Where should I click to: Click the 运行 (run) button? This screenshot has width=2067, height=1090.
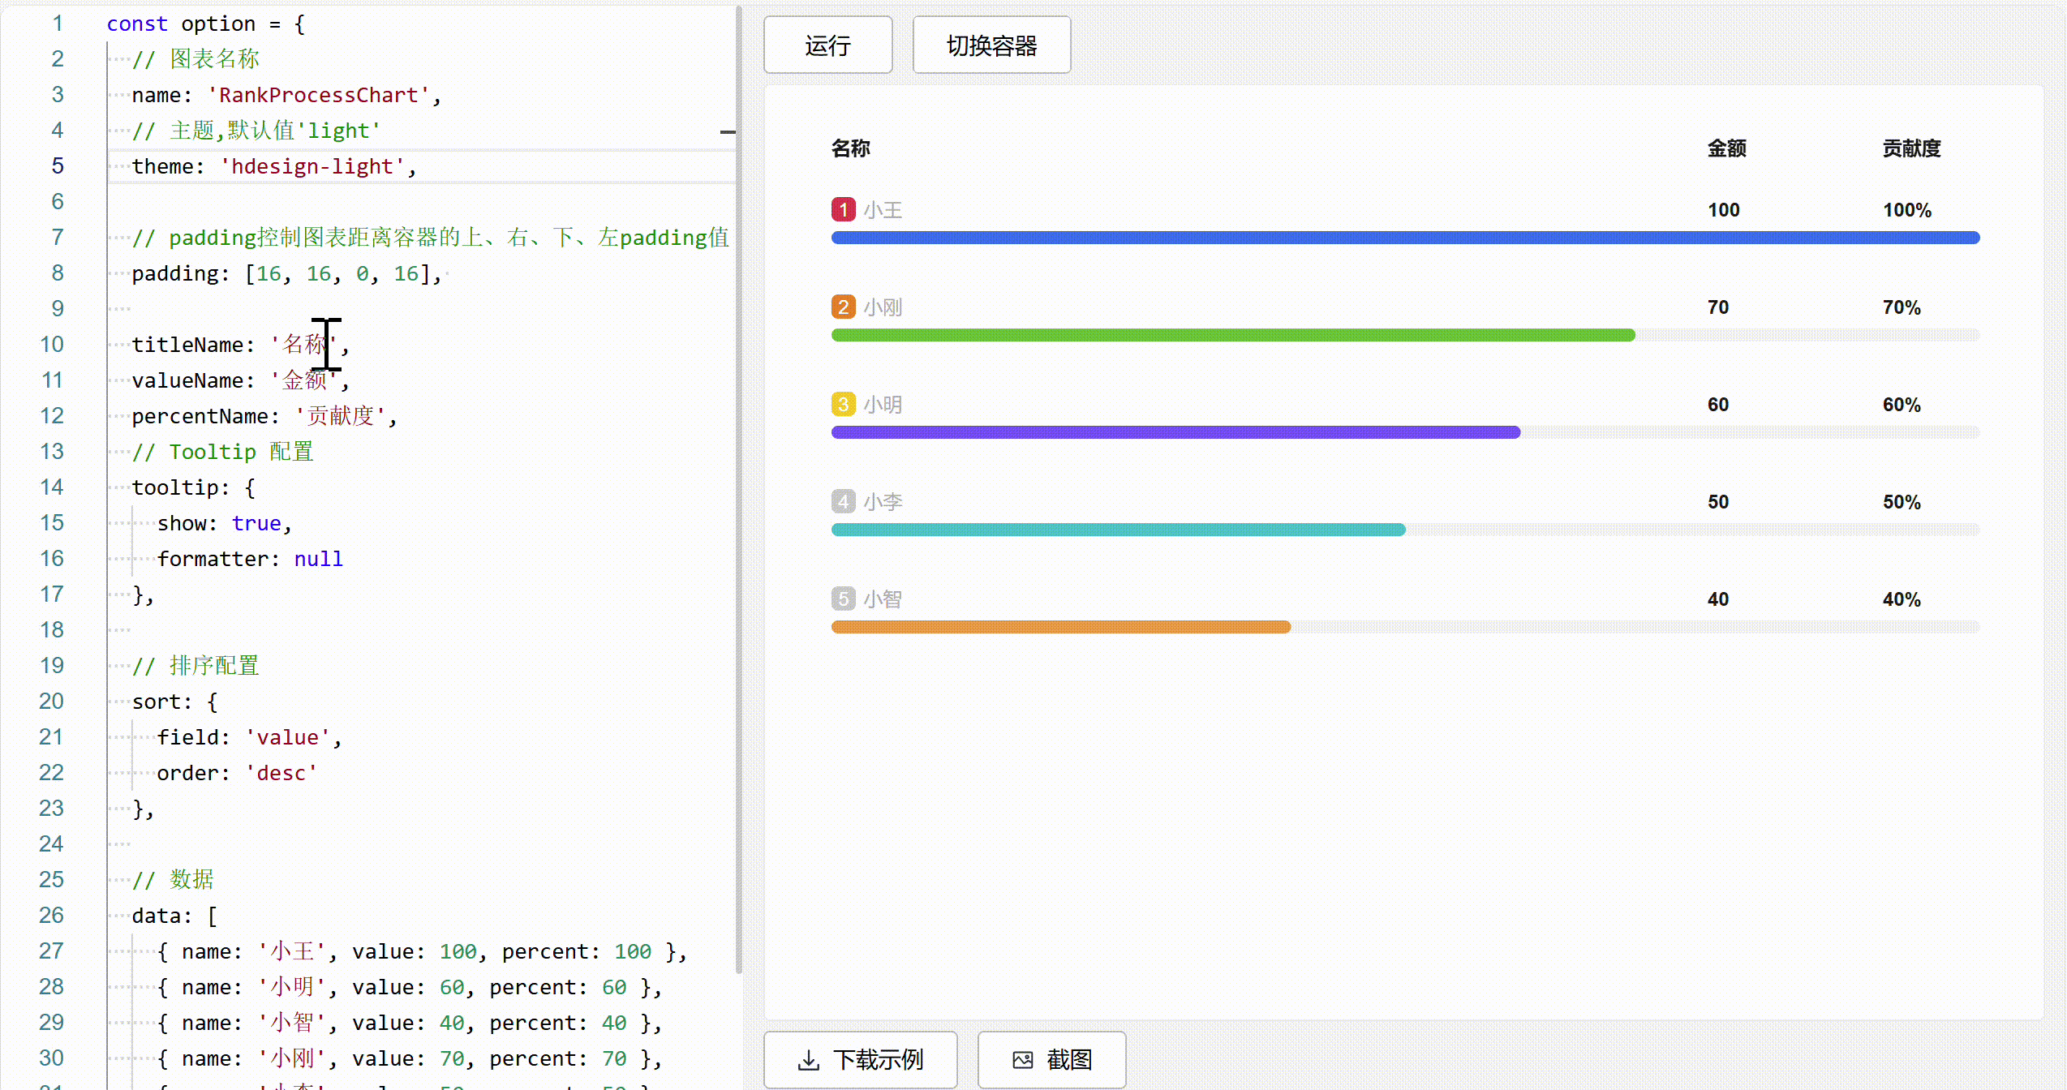(x=827, y=45)
